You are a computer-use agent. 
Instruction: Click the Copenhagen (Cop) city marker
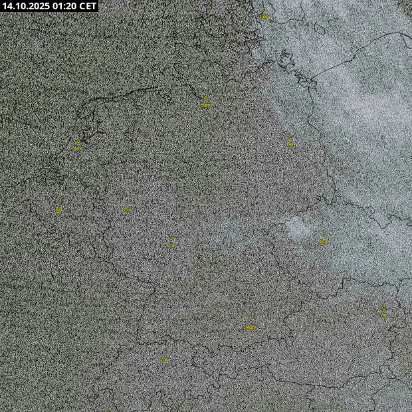click(264, 13)
